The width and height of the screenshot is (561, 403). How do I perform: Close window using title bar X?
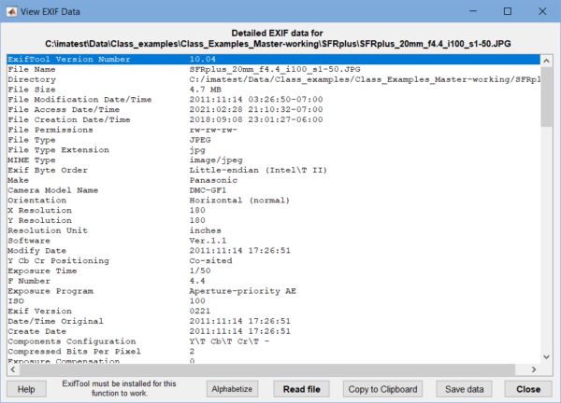[x=544, y=11]
